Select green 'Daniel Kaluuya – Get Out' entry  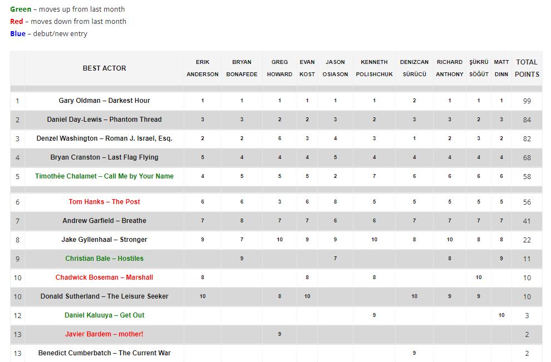(x=105, y=315)
